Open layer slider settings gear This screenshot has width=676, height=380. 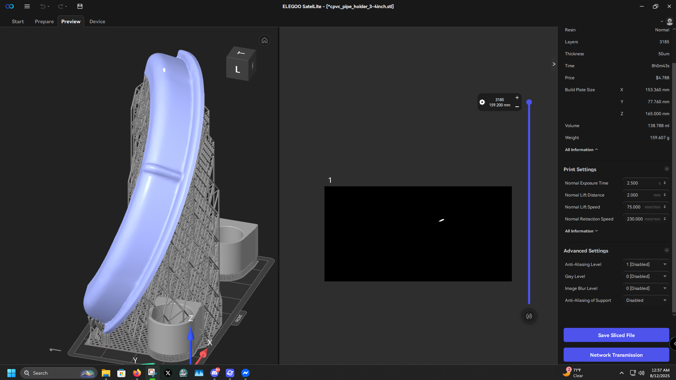482,102
